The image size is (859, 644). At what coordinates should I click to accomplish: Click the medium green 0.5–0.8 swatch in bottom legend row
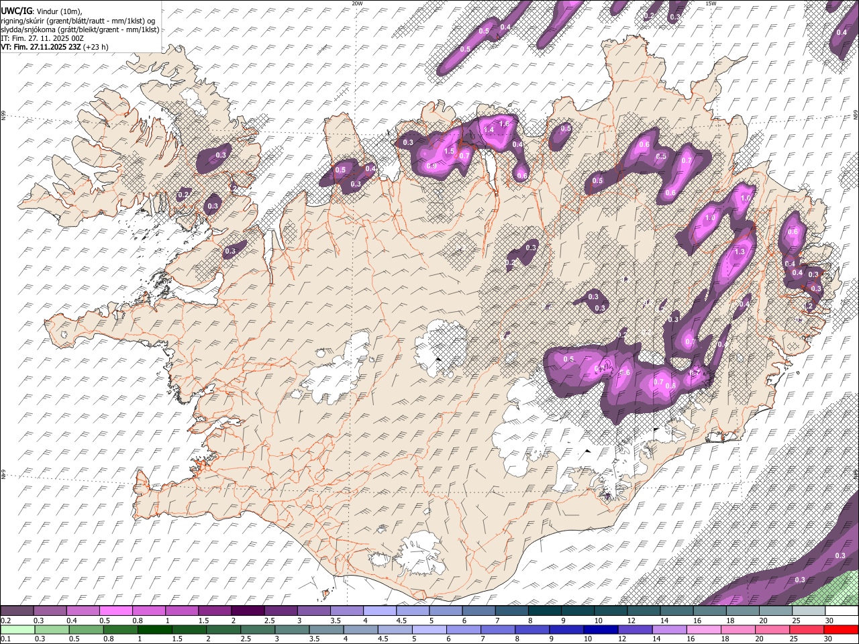coord(87,629)
